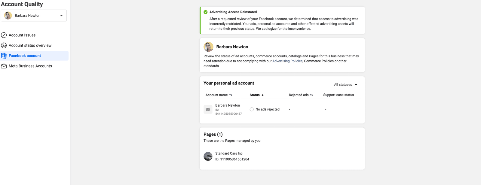Image resolution: width=481 pixels, height=185 pixels.
Task: Expand the All statuses filter dropdown
Action: point(345,85)
